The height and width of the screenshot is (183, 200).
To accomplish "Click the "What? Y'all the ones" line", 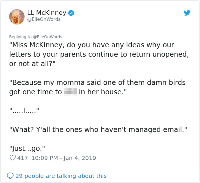I will click(98, 130).
